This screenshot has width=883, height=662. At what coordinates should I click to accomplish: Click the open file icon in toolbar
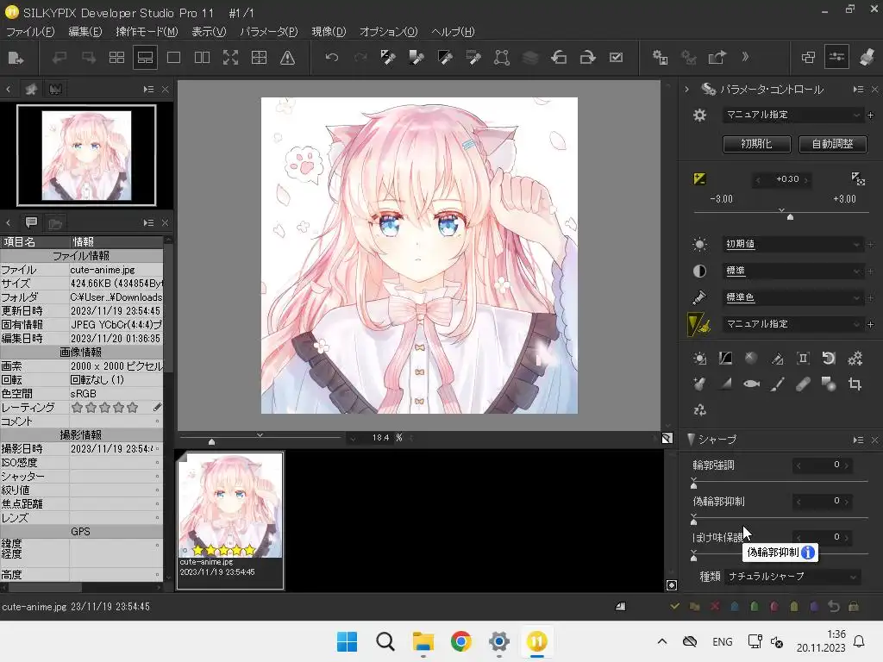pyautogui.click(x=16, y=58)
